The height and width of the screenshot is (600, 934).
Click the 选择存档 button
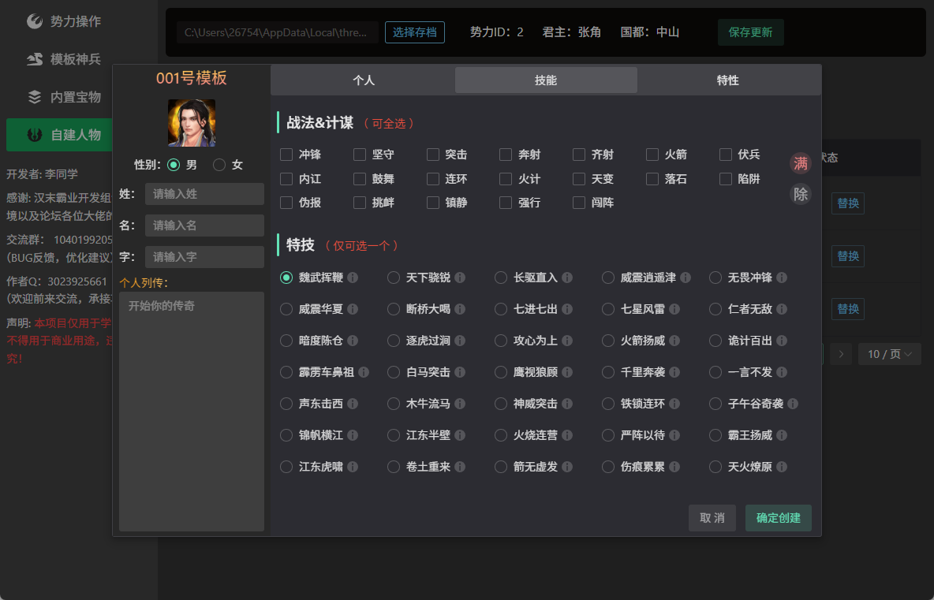point(415,32)
